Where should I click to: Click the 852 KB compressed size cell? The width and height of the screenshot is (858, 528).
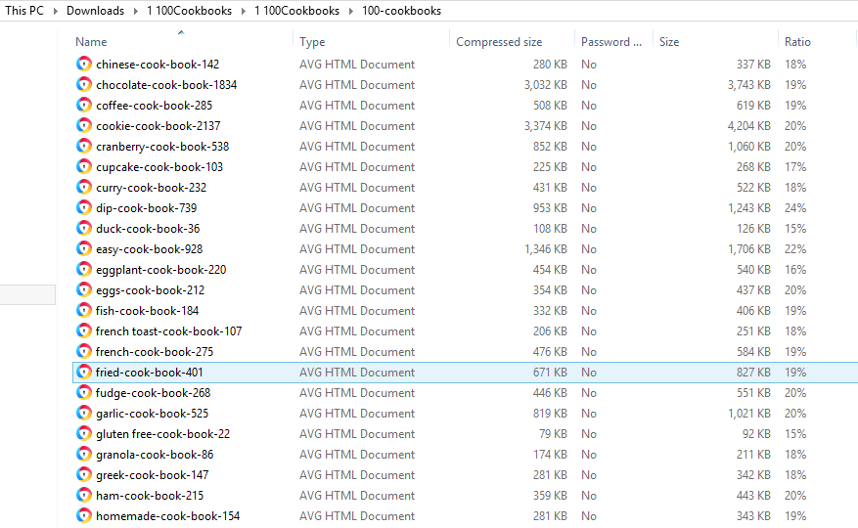coord(550,146)
